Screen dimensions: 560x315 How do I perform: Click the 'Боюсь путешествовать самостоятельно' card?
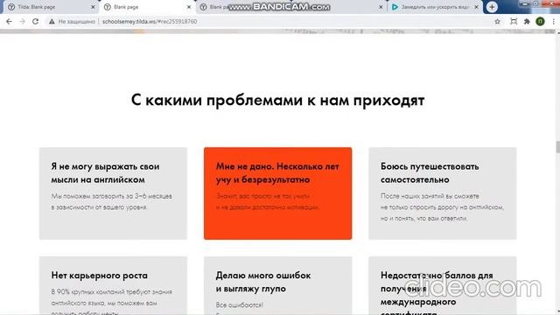click(x=443, y=193)
